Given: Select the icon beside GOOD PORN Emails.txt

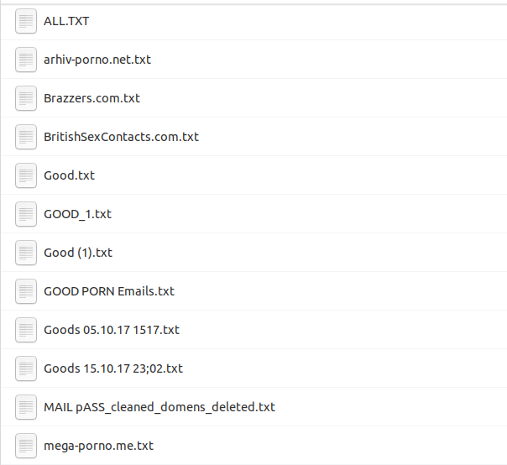Looking at the screenshot, I should tap(26, 291).
